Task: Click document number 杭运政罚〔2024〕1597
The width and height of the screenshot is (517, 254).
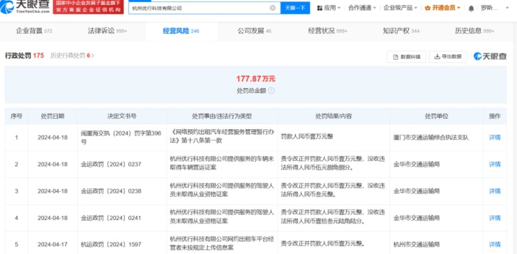Action: pyautogui.click(x=111, y=244)
